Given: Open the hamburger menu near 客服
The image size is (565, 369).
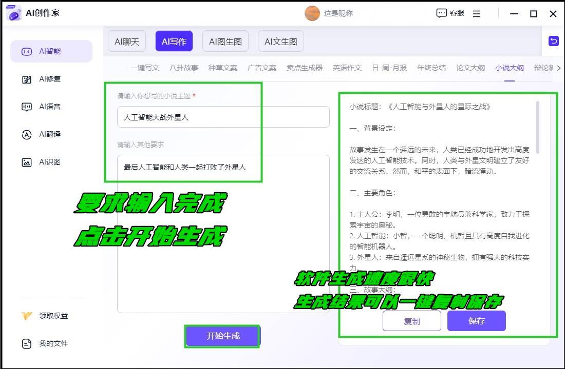Looking at the screenshot, I should 477,13.
